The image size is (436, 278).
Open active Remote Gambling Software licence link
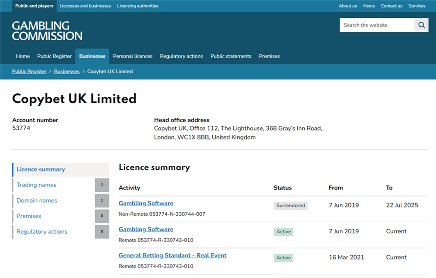[146, 229]
